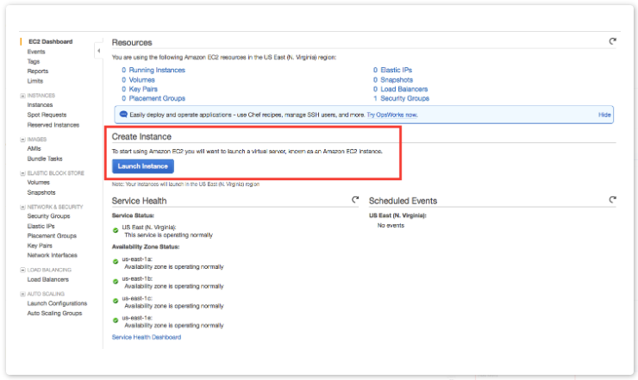Refresh the Scheduled Events panel

pos(612,199)
